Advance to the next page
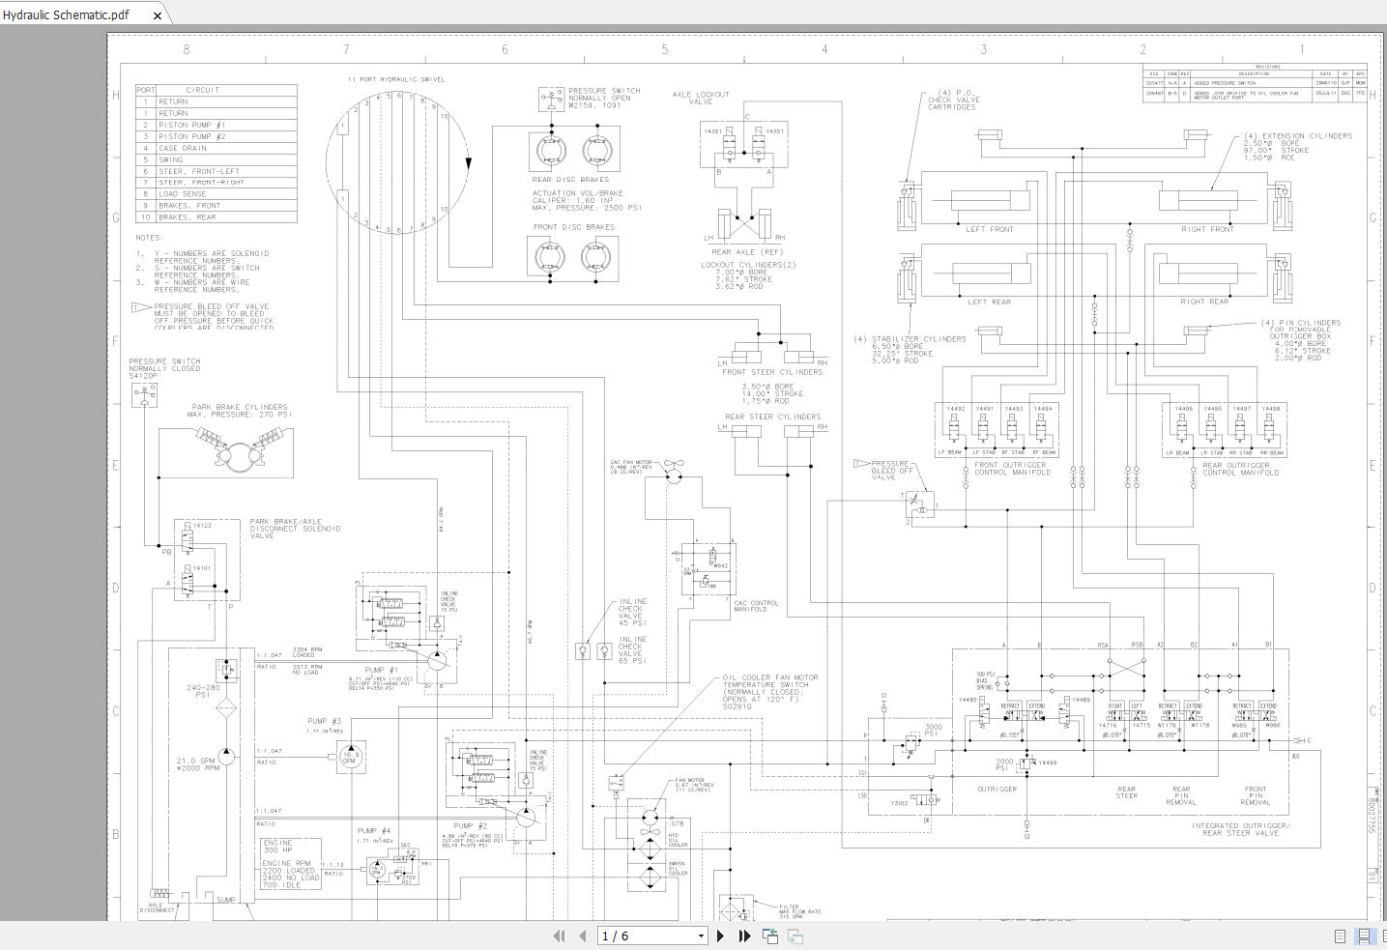 (721, 936)
